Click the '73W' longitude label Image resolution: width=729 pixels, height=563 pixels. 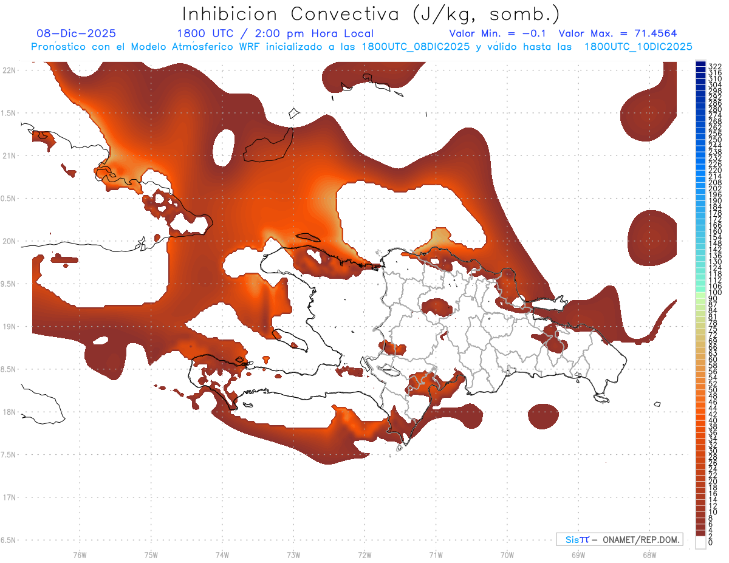(293, 554)
